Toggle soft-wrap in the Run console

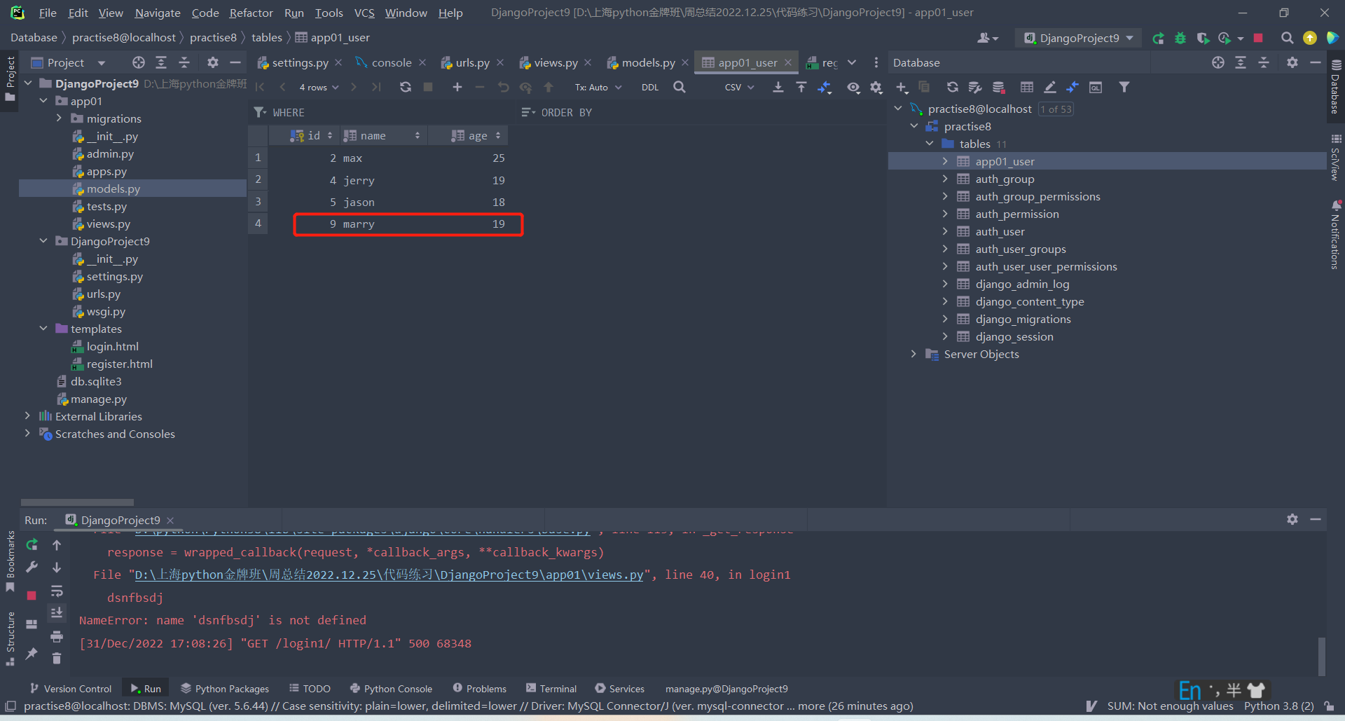[57, 591]
